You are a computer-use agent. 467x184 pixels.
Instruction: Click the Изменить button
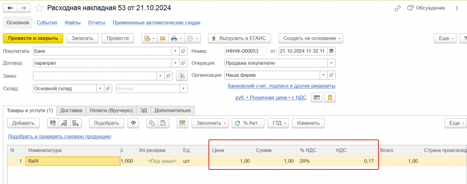(308, 123)
